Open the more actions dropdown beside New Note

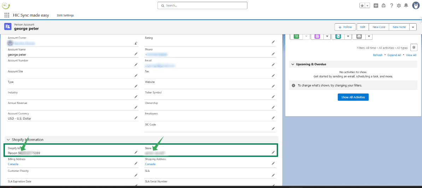pyautogui.click(x=413, y=27)
